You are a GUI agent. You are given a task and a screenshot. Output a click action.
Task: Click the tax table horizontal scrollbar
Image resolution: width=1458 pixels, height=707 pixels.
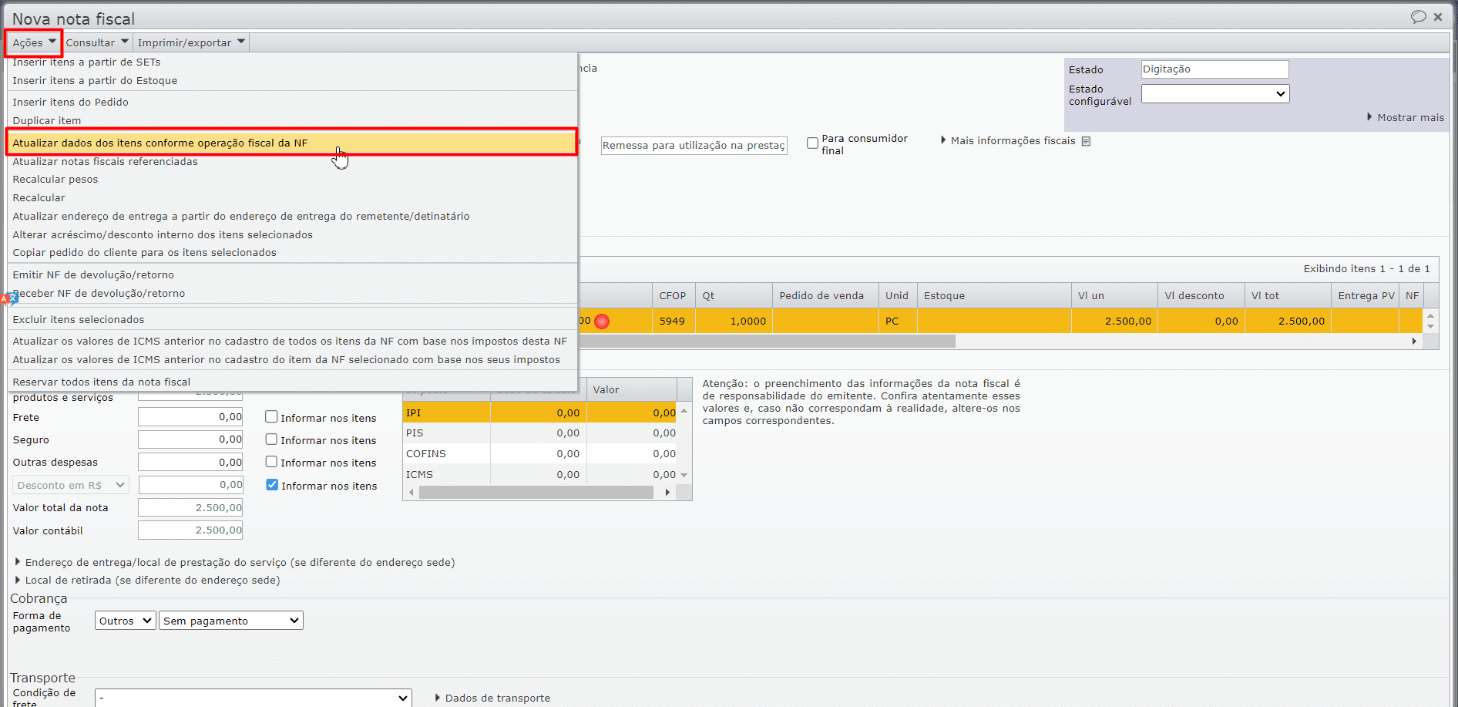pyautogui.click(x=536, y=493)
